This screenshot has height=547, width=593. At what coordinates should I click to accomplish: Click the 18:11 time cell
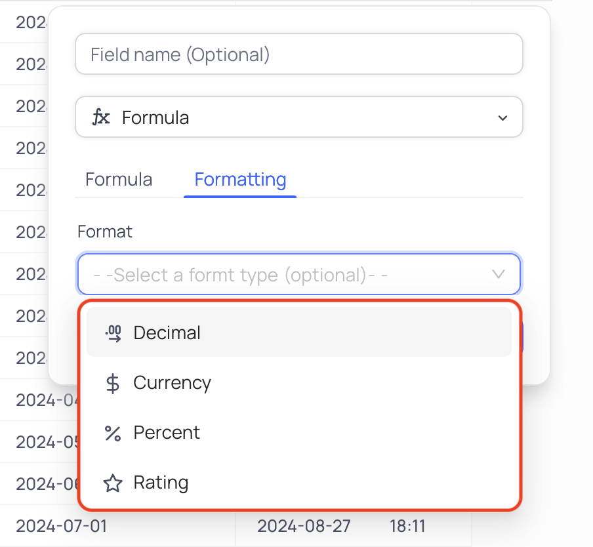(x=407, y=526)
